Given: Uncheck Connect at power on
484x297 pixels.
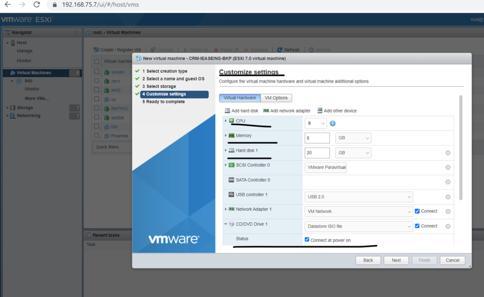Looking at the screenshot, I should pos(307,240).
